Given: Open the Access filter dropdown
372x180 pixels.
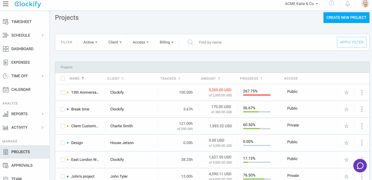Looking at the screenshot, I should pos(141,42).
